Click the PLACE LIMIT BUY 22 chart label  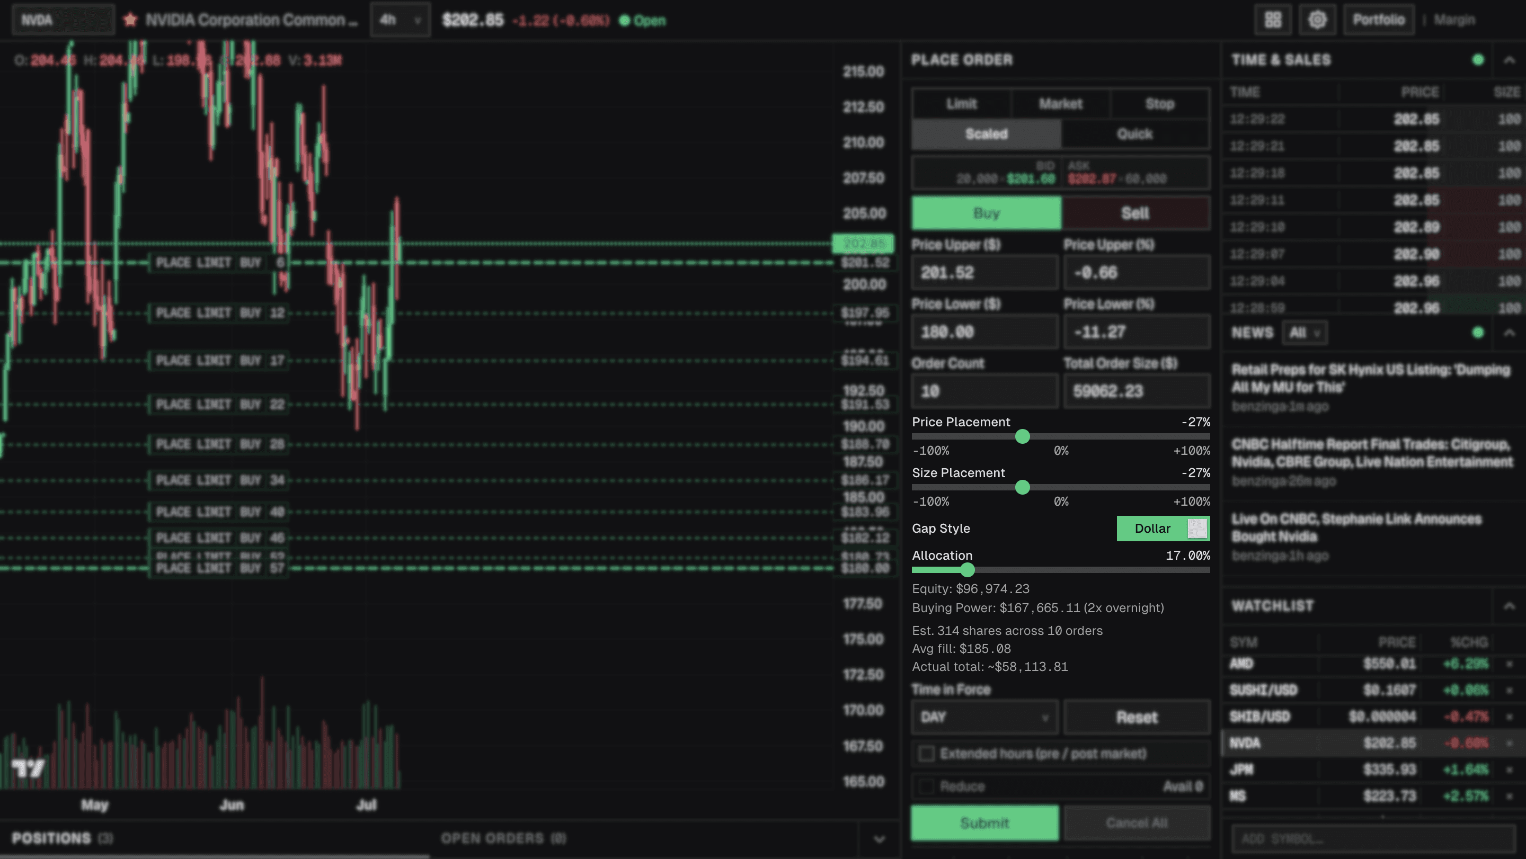[219, 404]
